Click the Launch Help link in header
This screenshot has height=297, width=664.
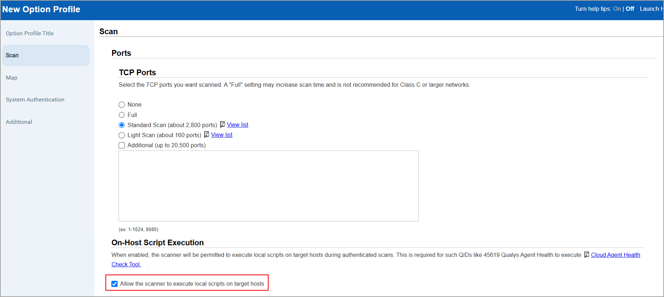[x=651, y=9]
